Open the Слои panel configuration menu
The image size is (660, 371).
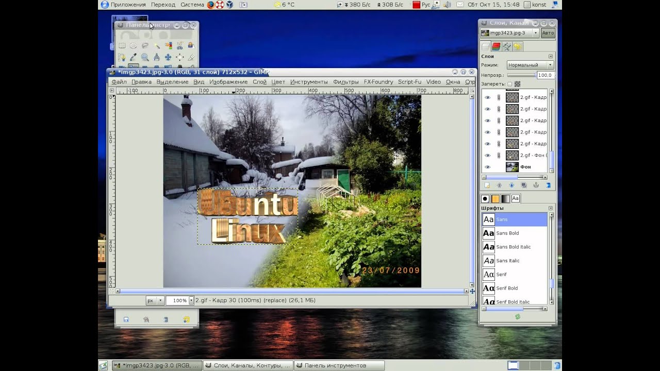pyautogui.click(x=551, y=56)
